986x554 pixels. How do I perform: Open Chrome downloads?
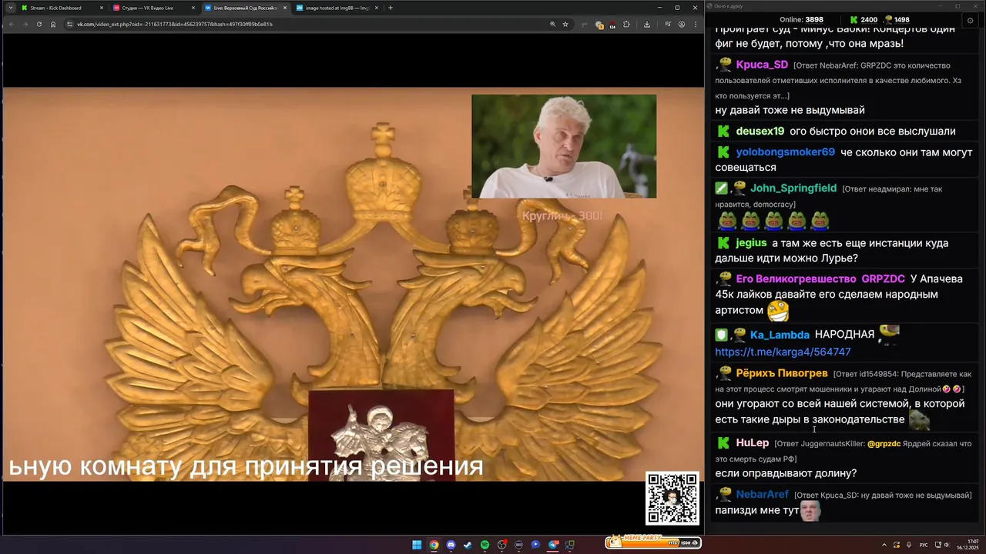(646, 24)
